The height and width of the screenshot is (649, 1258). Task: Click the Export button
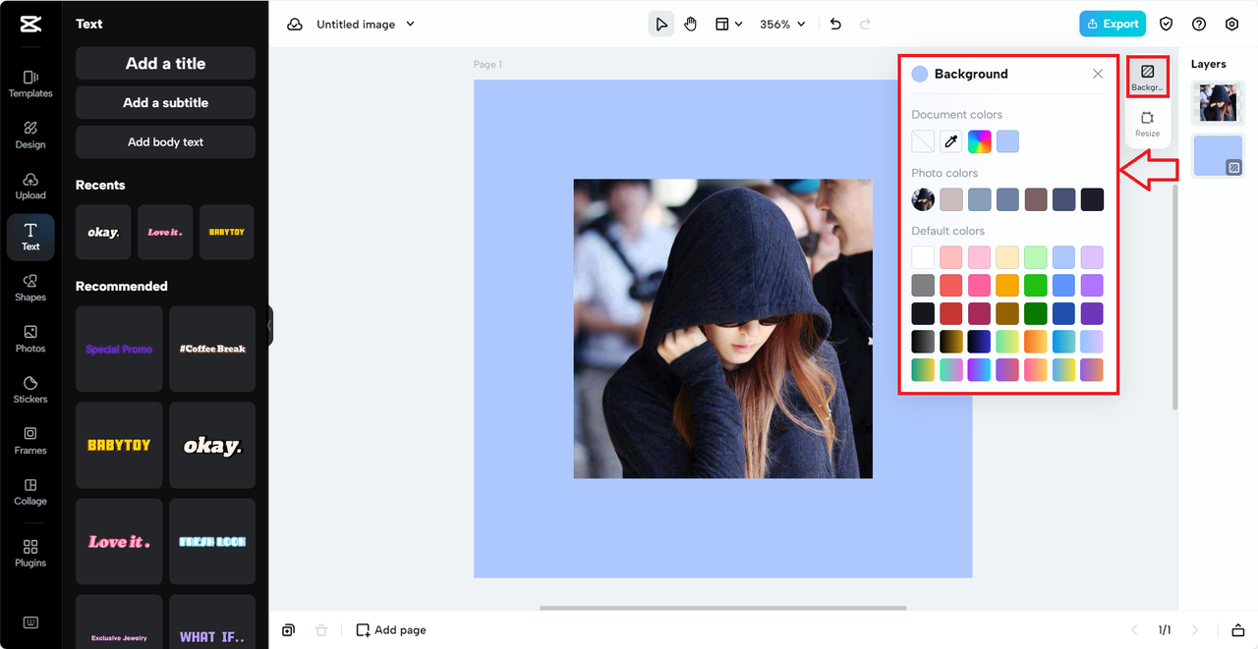pos(1113,25)
